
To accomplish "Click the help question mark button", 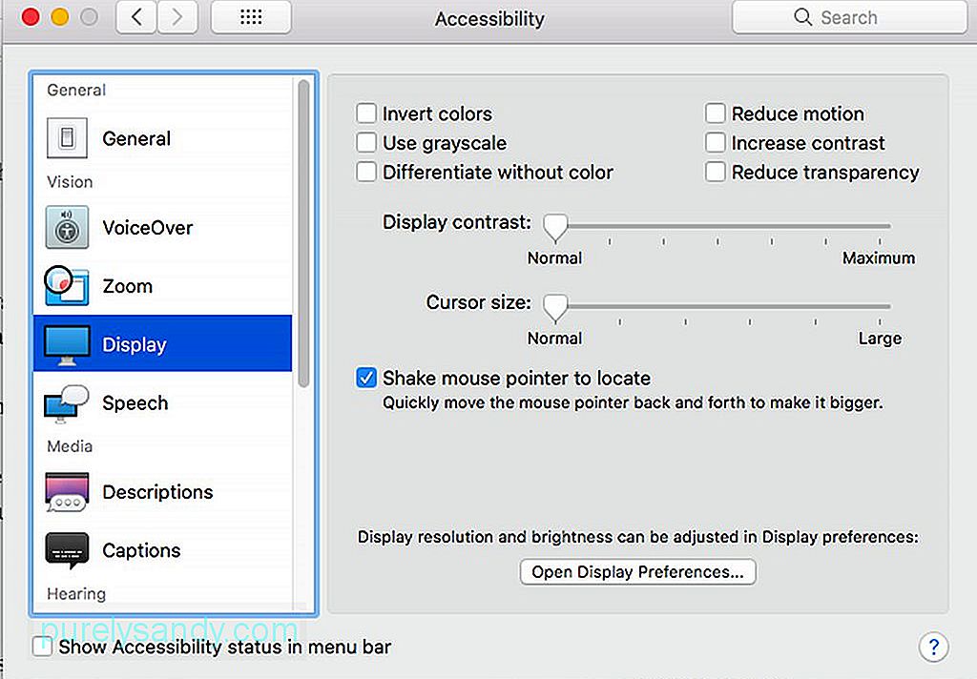I will click(x=933, y=647).
